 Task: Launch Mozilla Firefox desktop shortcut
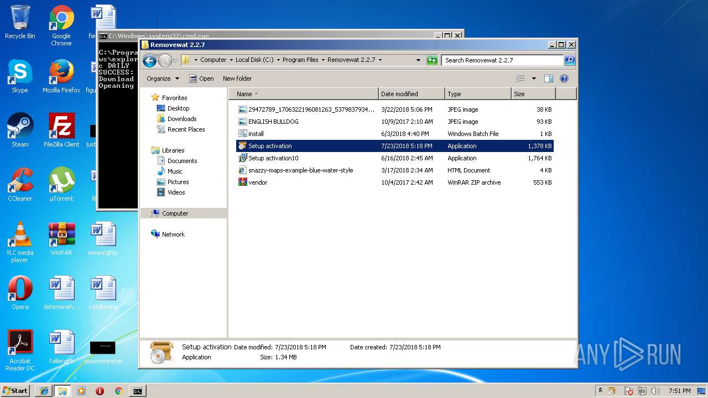point(61,76)
